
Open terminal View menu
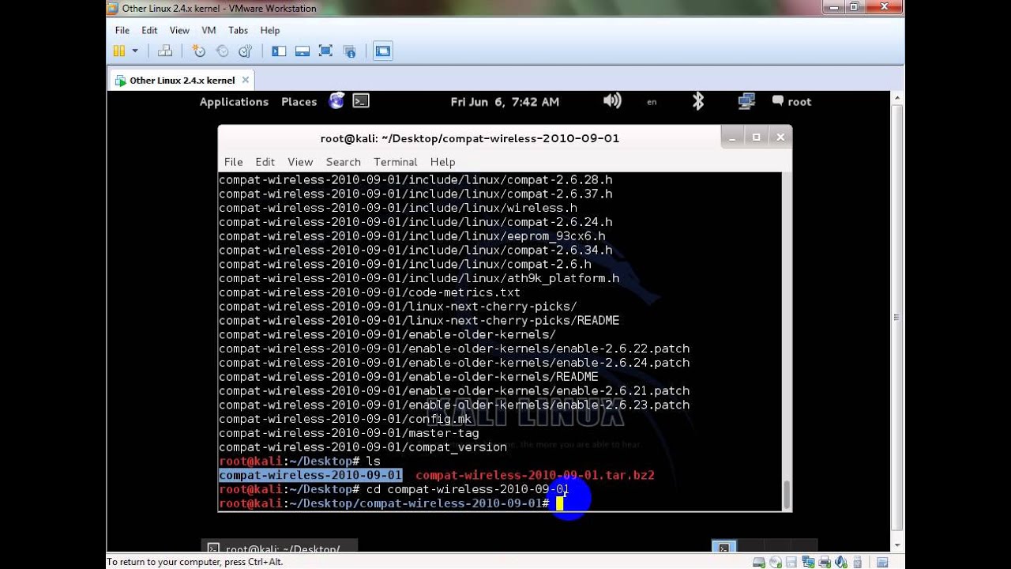coord(300,161)
